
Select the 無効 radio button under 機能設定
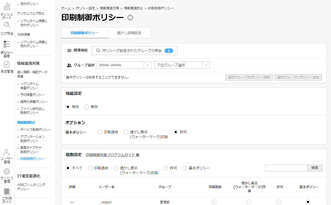point(87,107)
